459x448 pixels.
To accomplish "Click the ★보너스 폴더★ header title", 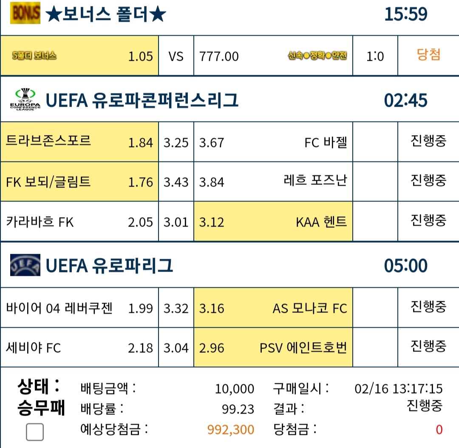I will point(106,14).
